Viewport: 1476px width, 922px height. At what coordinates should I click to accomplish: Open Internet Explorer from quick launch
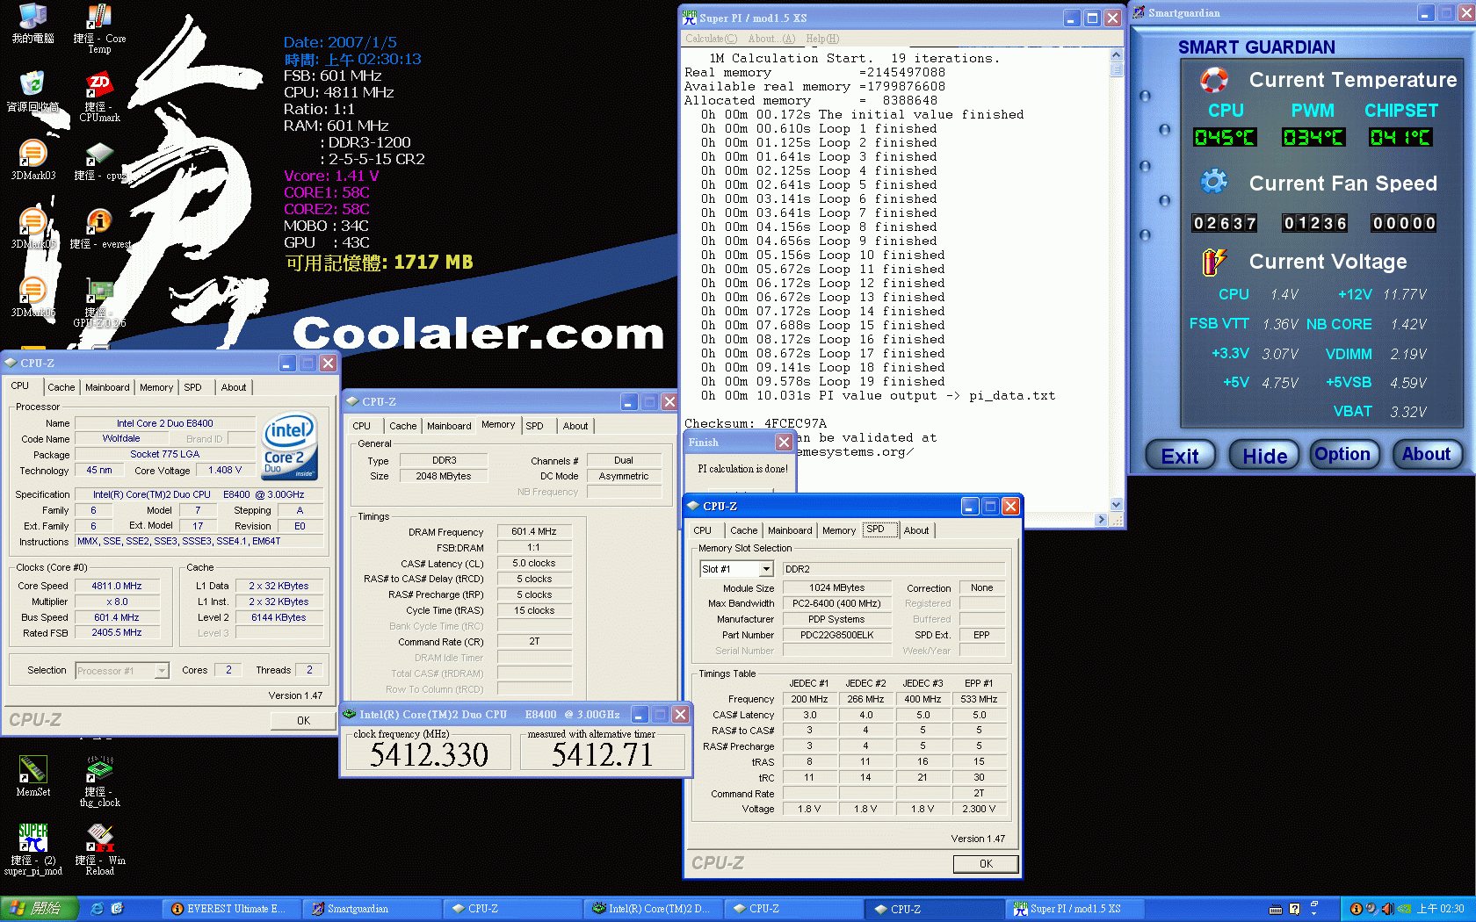coord(97,909)
